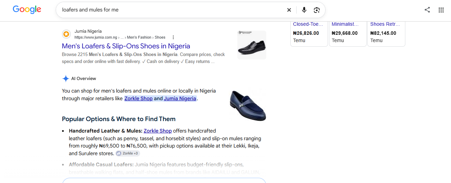The image size is (451, 183).
Task: Open the three-dot menu beside Jumia result
Action: (173, 37)
